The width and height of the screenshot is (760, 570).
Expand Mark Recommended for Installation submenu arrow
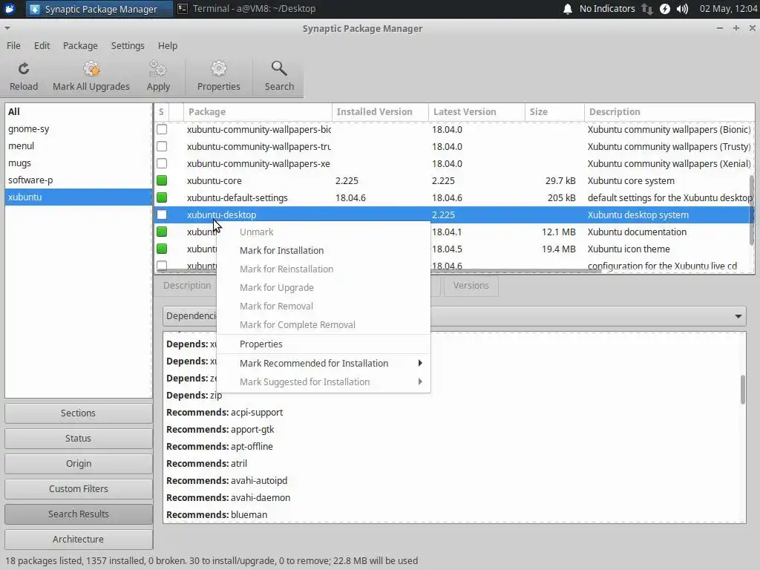click(x=420, y=363)
